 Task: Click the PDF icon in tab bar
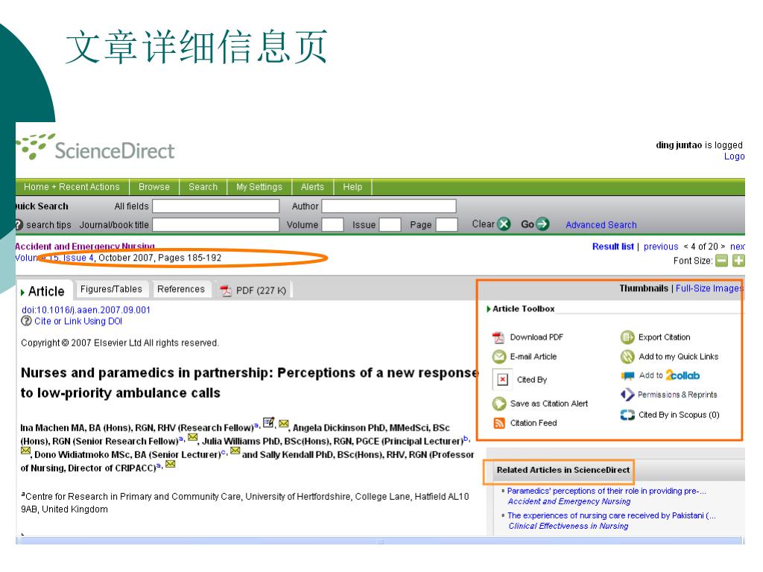(x=226, y=290)
